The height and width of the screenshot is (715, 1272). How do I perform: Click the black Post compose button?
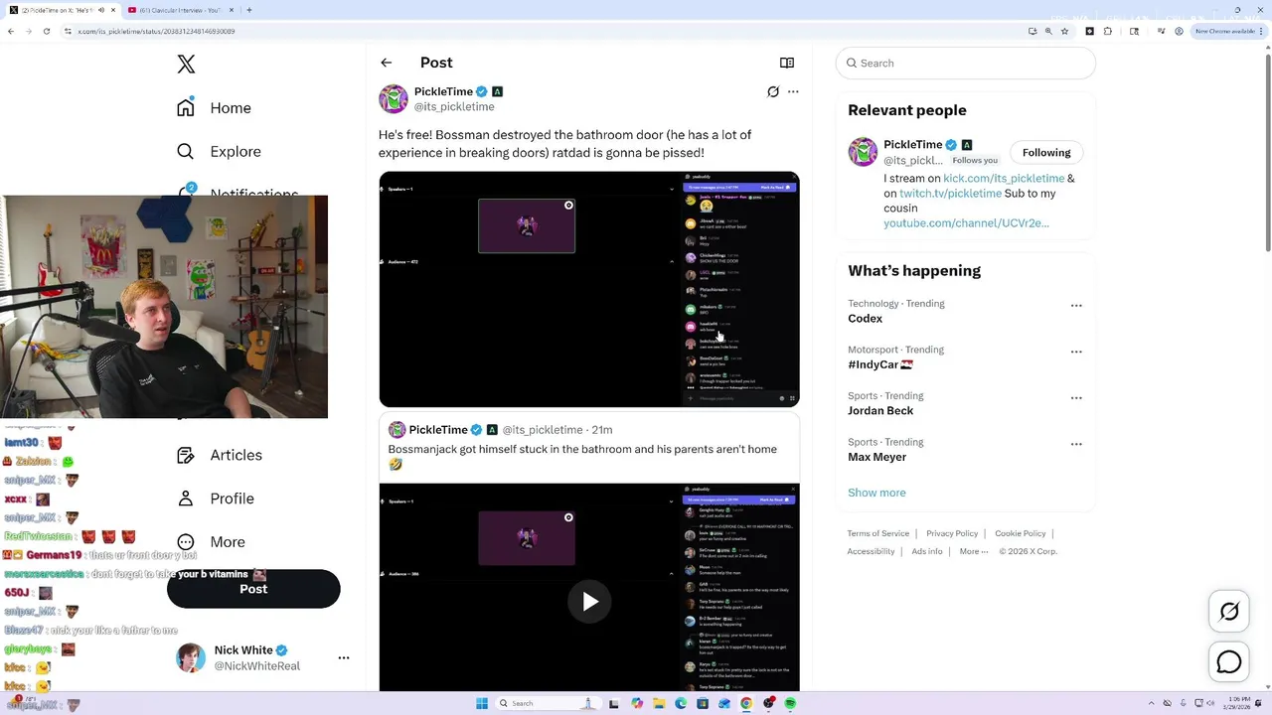pyautogui.click(x=253, y=589)
